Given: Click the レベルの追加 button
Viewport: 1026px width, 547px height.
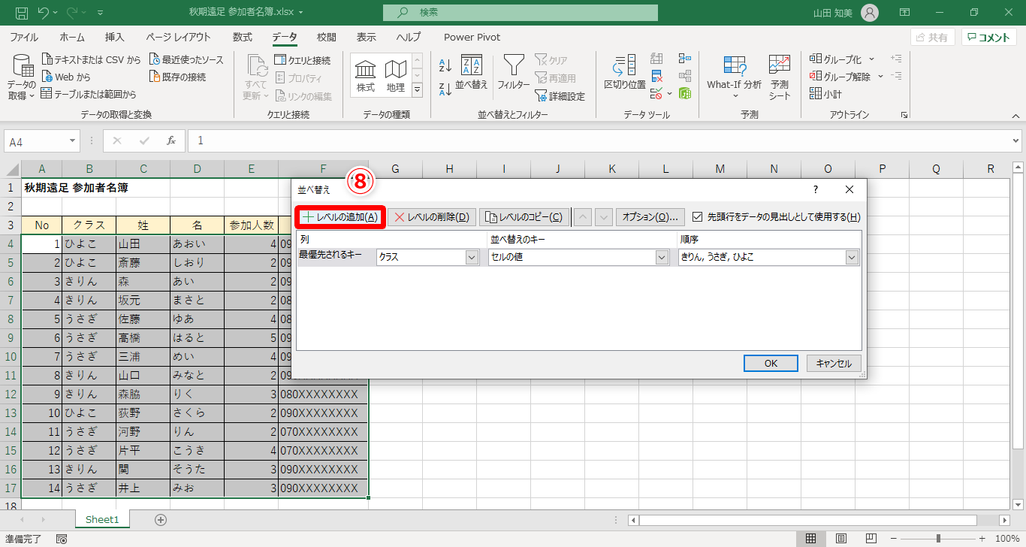Looking at the screenshot, I should [x=340, y=217].
